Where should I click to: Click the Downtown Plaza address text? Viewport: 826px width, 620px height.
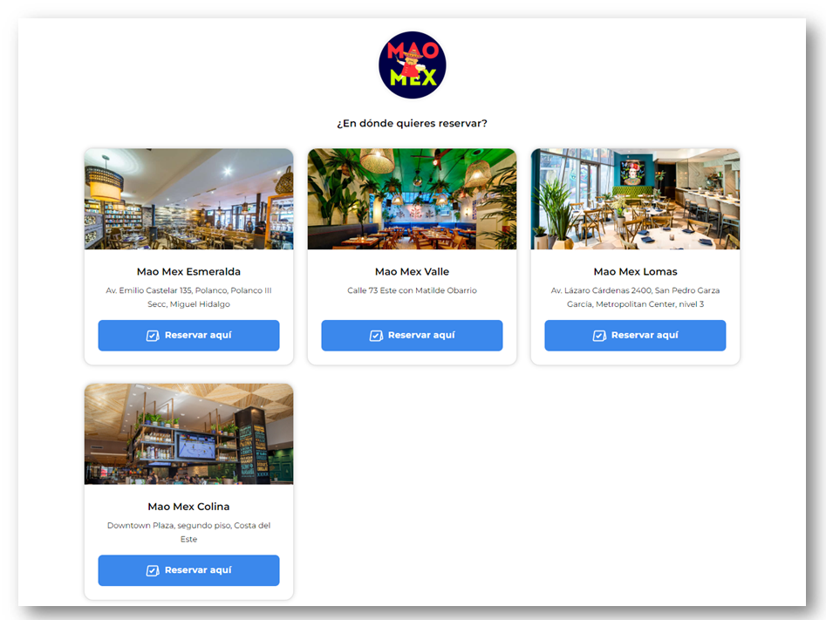pos(188,532)
